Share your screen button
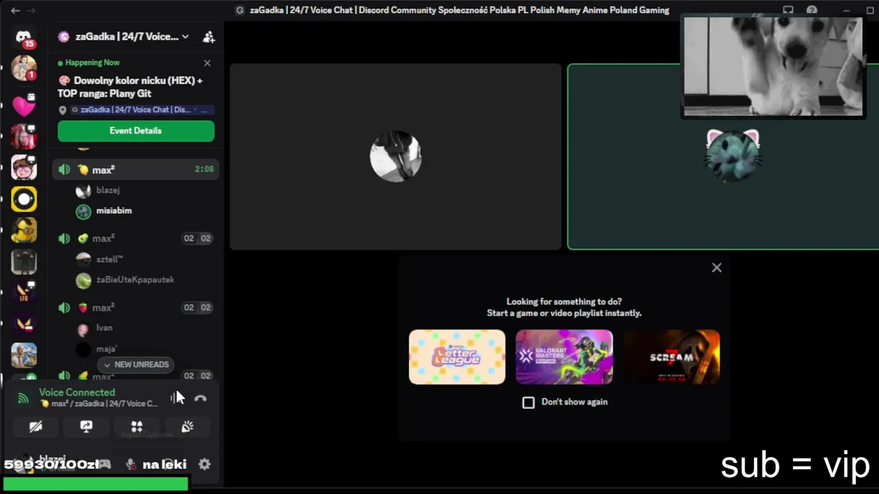The width and height of the screenshot is (879, 494). pos(87,427)
